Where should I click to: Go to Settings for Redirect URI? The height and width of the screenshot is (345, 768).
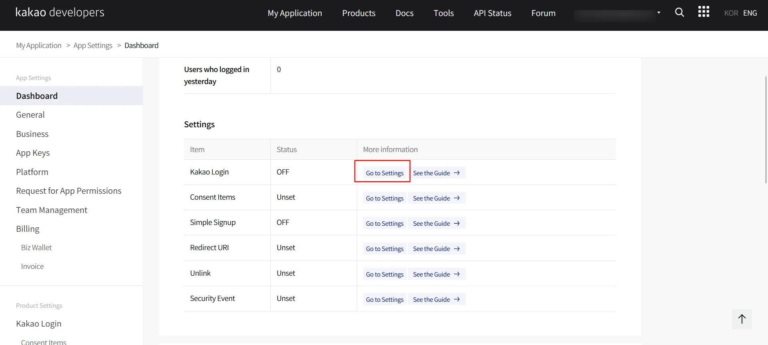(385, 249)
